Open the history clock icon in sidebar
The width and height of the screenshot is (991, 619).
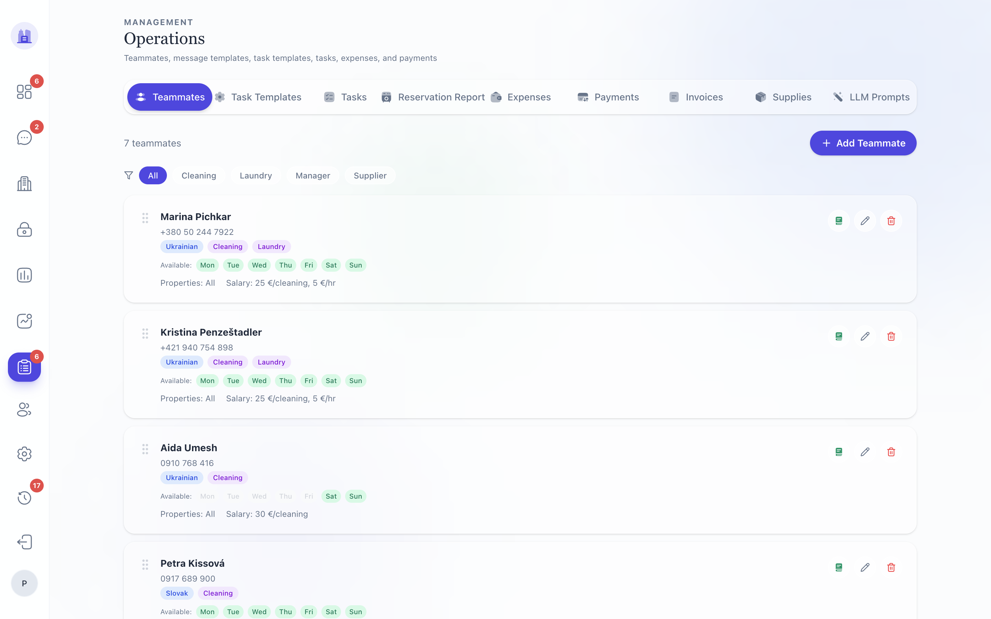pyautogui.click(x=24, y=498)
